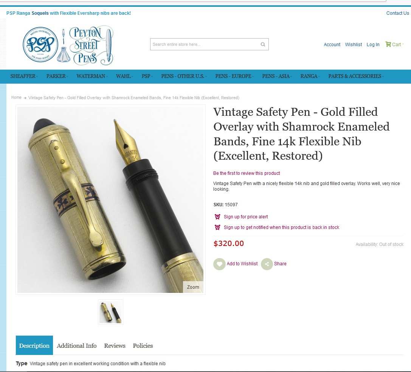
Task: Open the Log In link
Action: (x=373, y=45)
